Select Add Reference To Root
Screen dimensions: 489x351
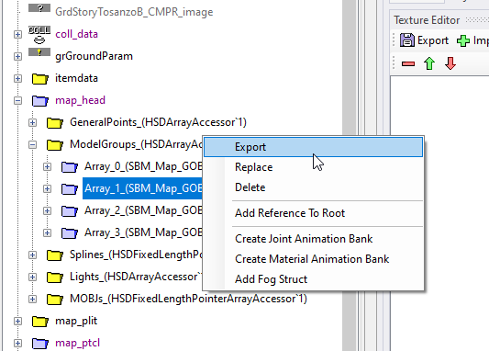313,213
